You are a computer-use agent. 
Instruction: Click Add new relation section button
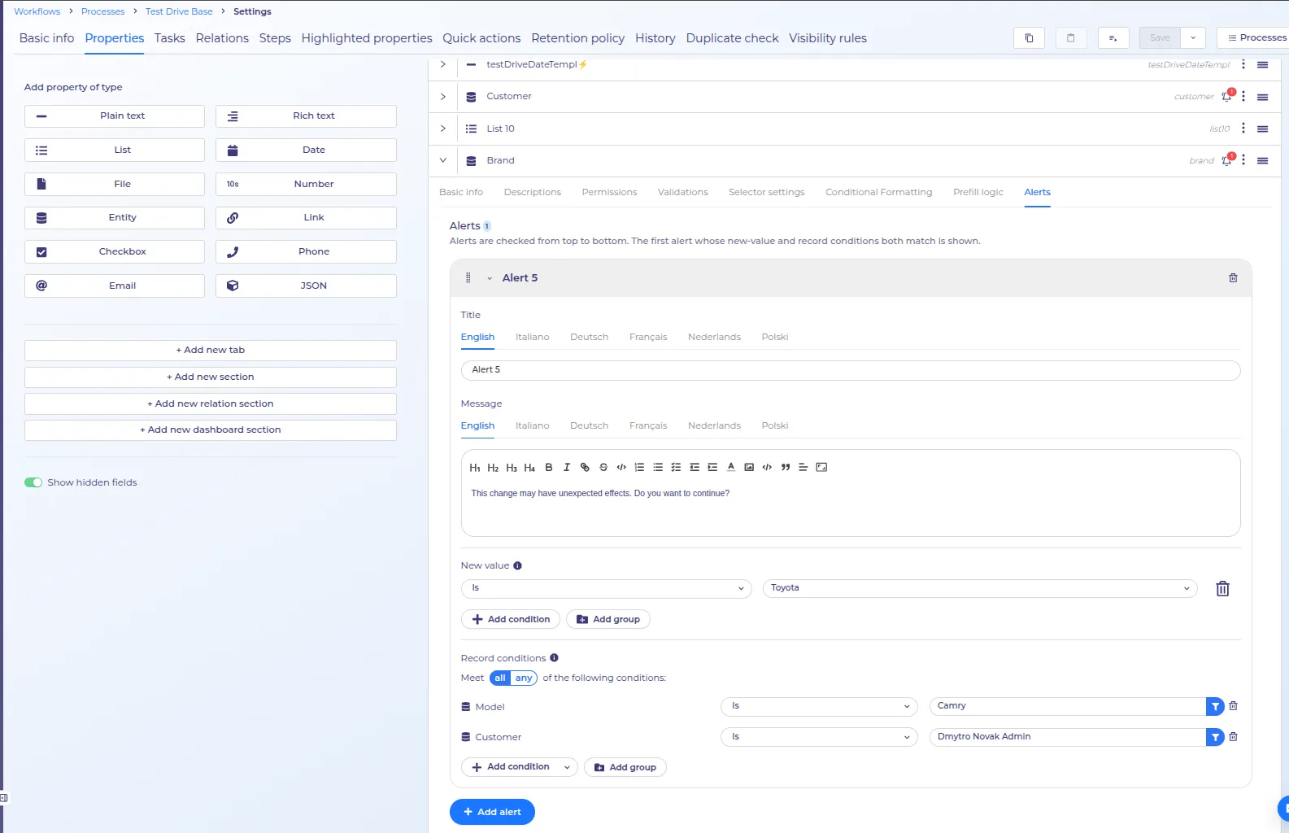(x=211, y=403)
